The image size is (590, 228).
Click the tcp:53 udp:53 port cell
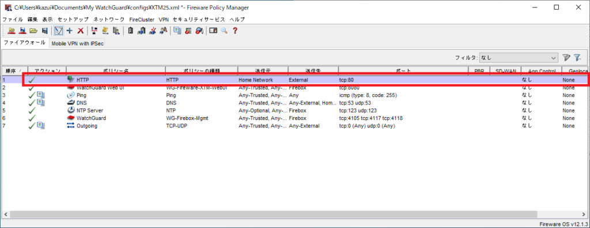point(355,103)
